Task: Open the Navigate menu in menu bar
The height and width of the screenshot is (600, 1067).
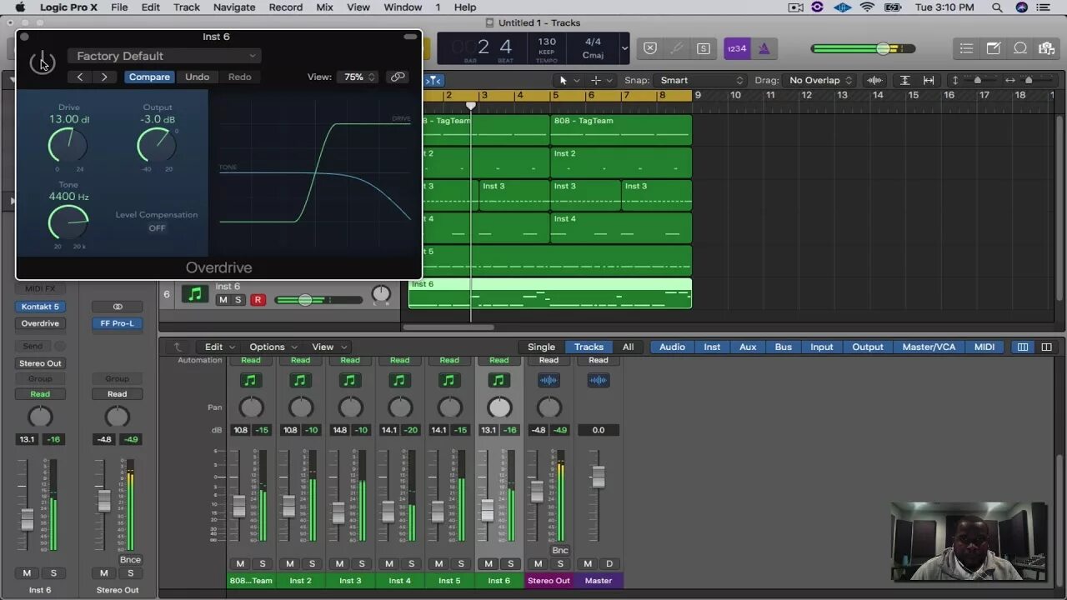Action: [x=233, y=7]
